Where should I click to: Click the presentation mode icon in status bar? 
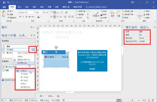click(119, 100)
